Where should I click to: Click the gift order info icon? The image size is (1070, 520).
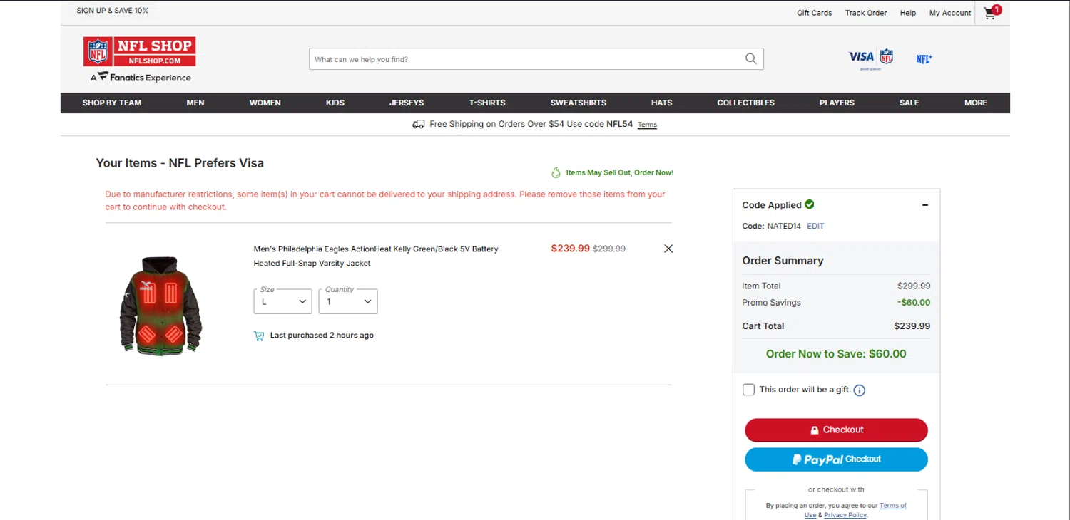pyautogui.click(x=860, y=390)
